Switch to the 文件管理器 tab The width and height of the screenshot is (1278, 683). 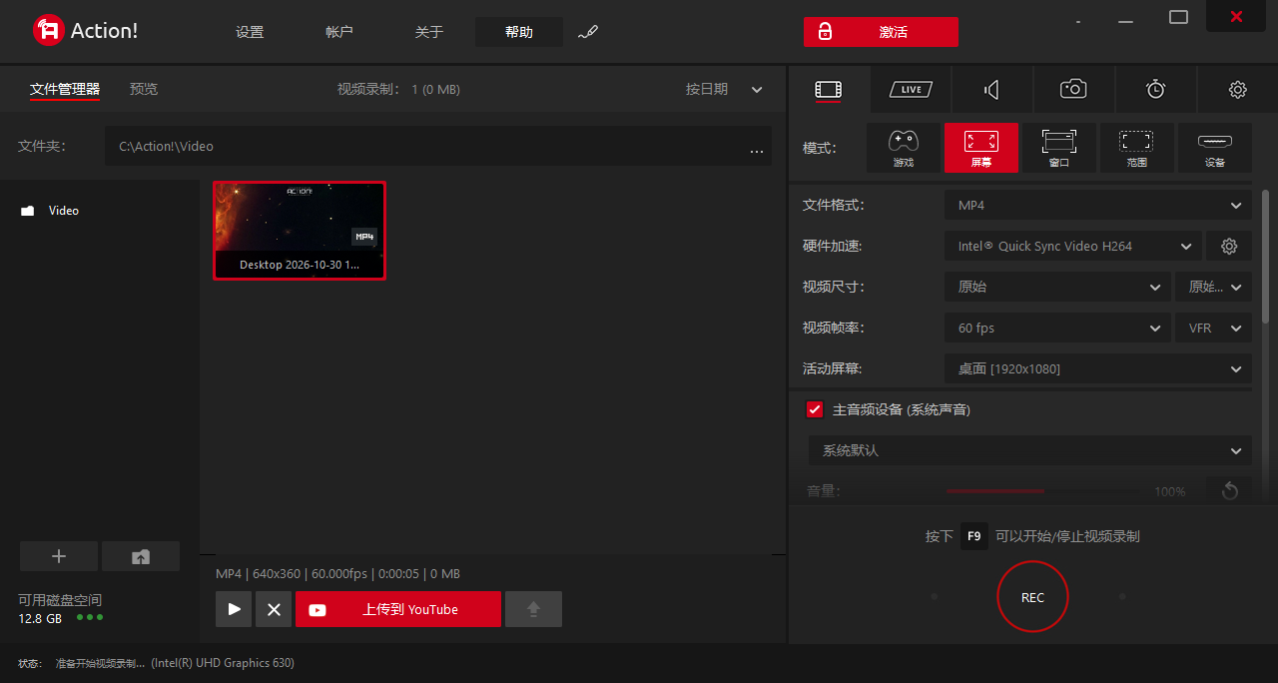click(65, 89)
